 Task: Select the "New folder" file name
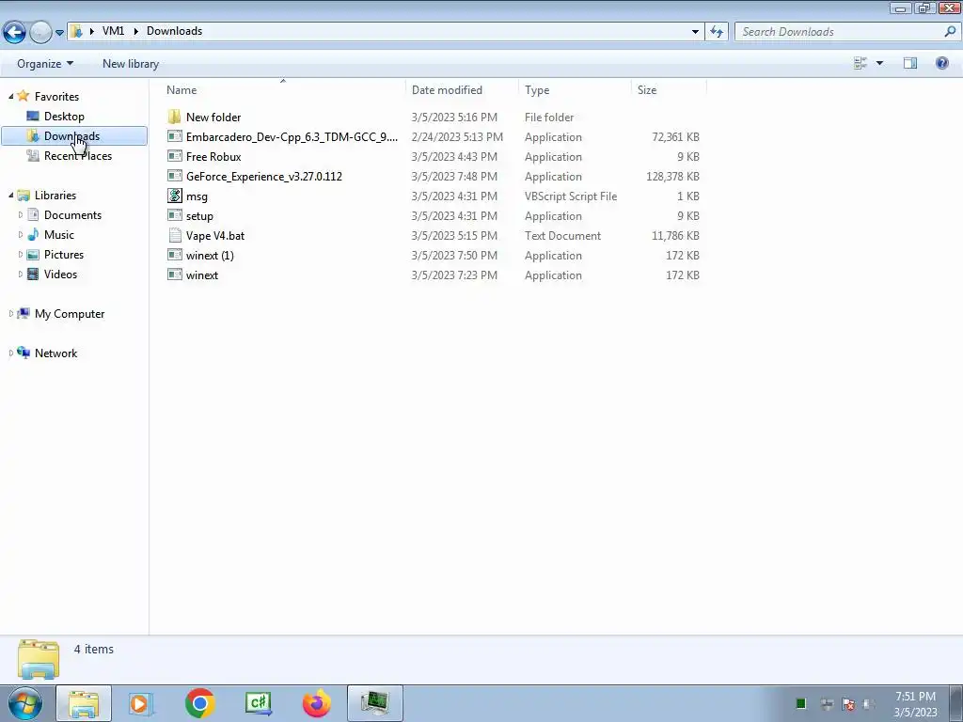[x=213, y=118]
